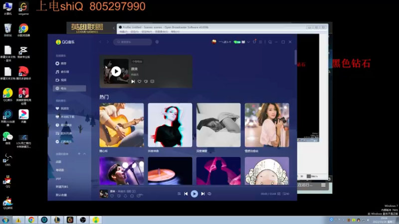Click now-playing album cover in bottom bar
This screenshot has width=399, height=224.
(x=104, y=194)
